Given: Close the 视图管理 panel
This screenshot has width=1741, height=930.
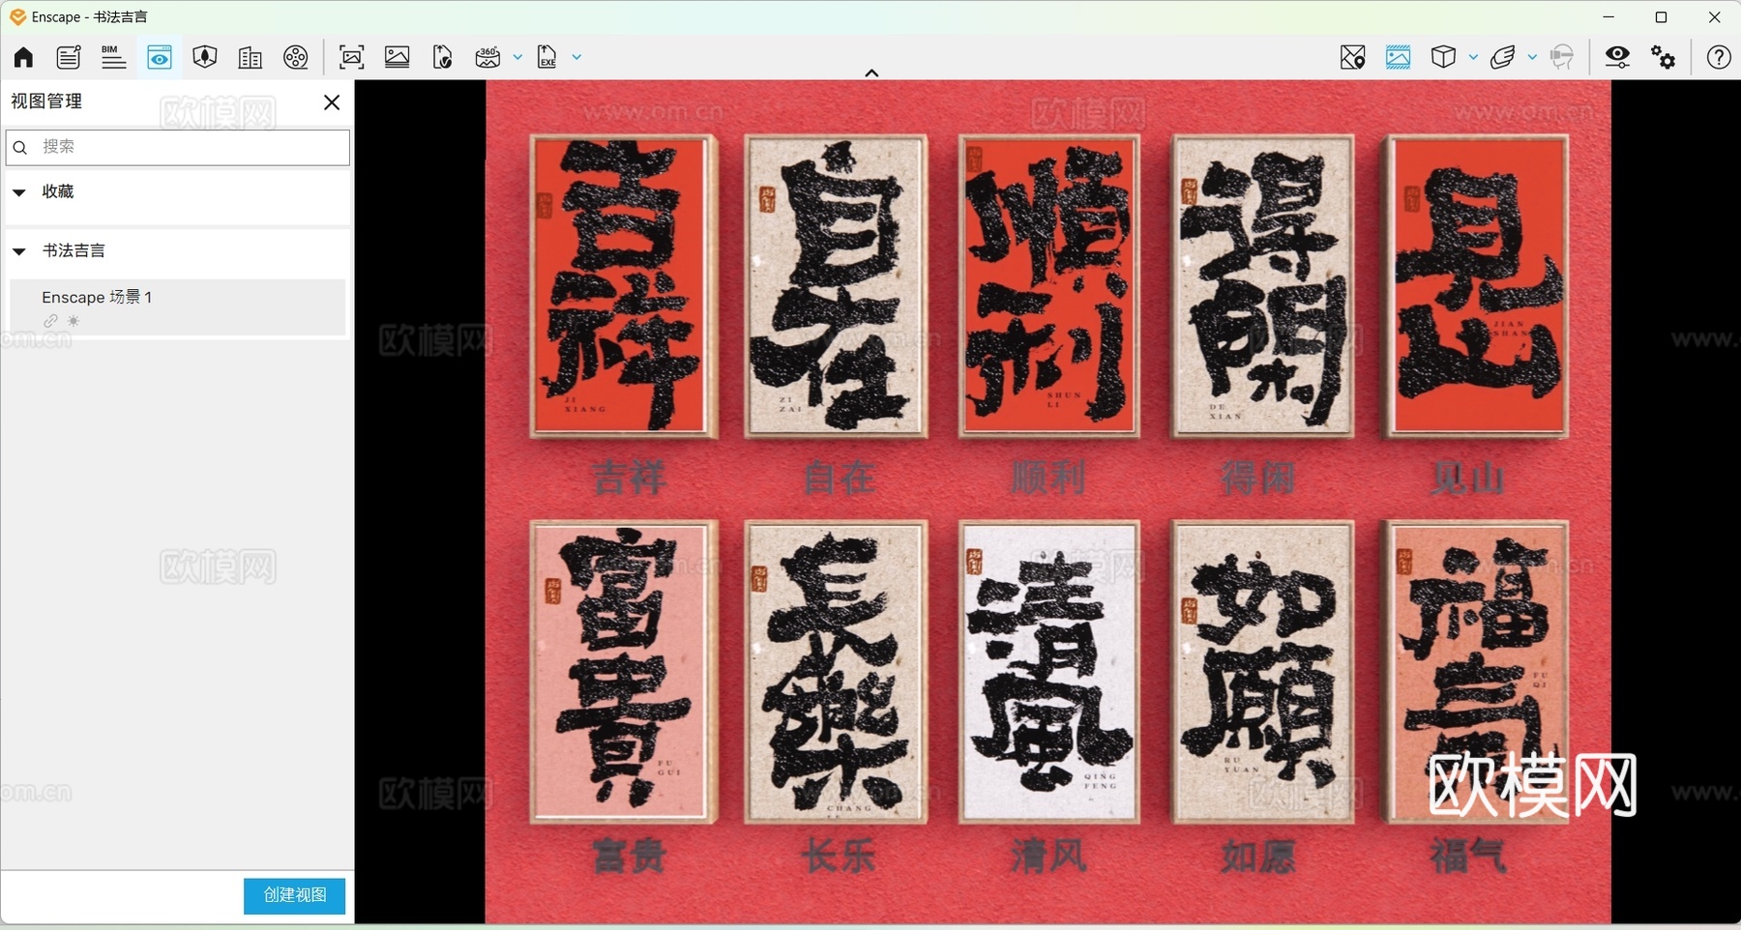Looking at the screenshot, I should [332, 102].
